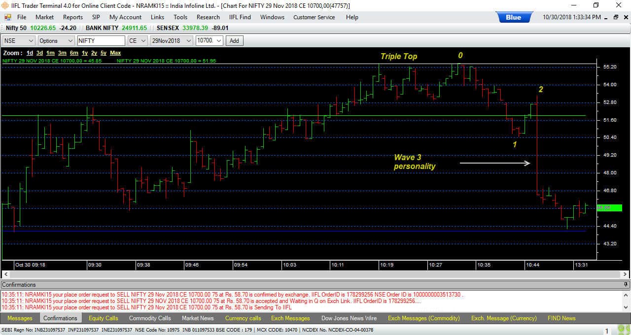Open the Tools menu
The height and width of the screenshot is (335, 631).
click(x=180, y=17)
